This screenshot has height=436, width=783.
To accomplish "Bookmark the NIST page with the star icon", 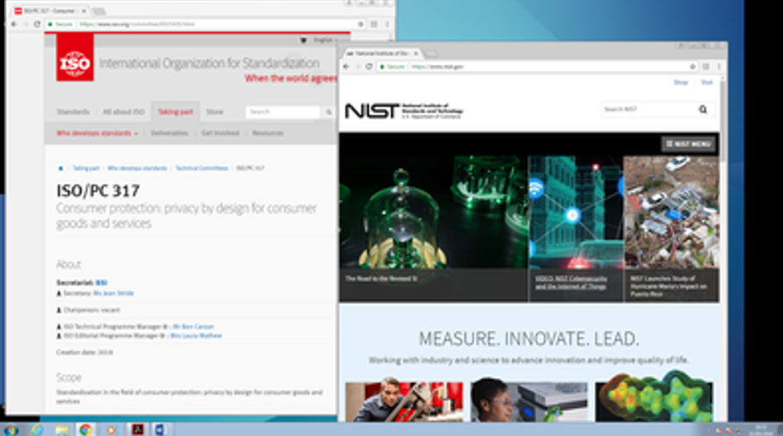I will (x=693, y=66).
